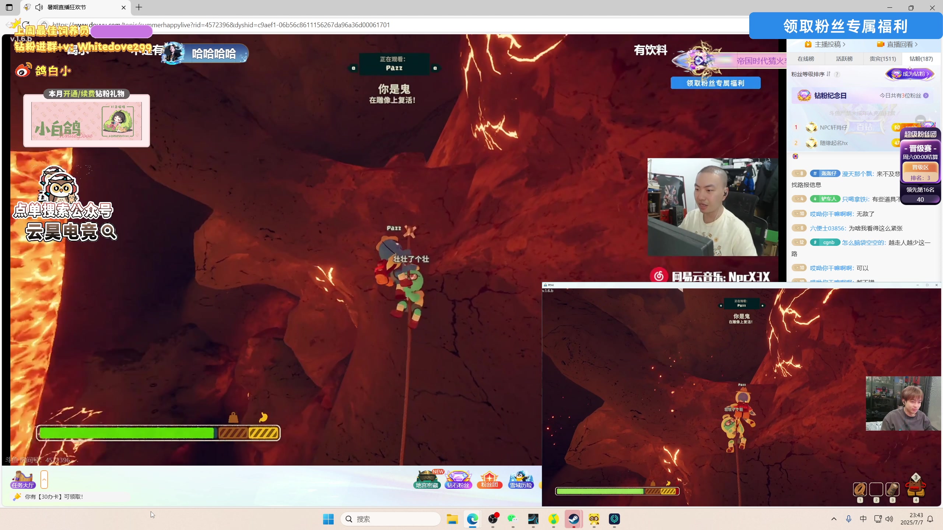
Task: Click the large 领取粉丝专属福利 banner at top
Action: click(846, 26)
